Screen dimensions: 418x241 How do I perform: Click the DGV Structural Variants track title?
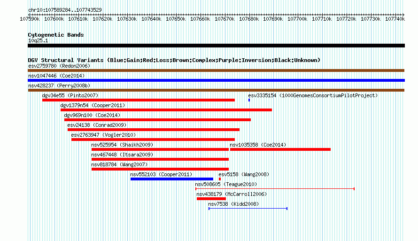[174, 60]
